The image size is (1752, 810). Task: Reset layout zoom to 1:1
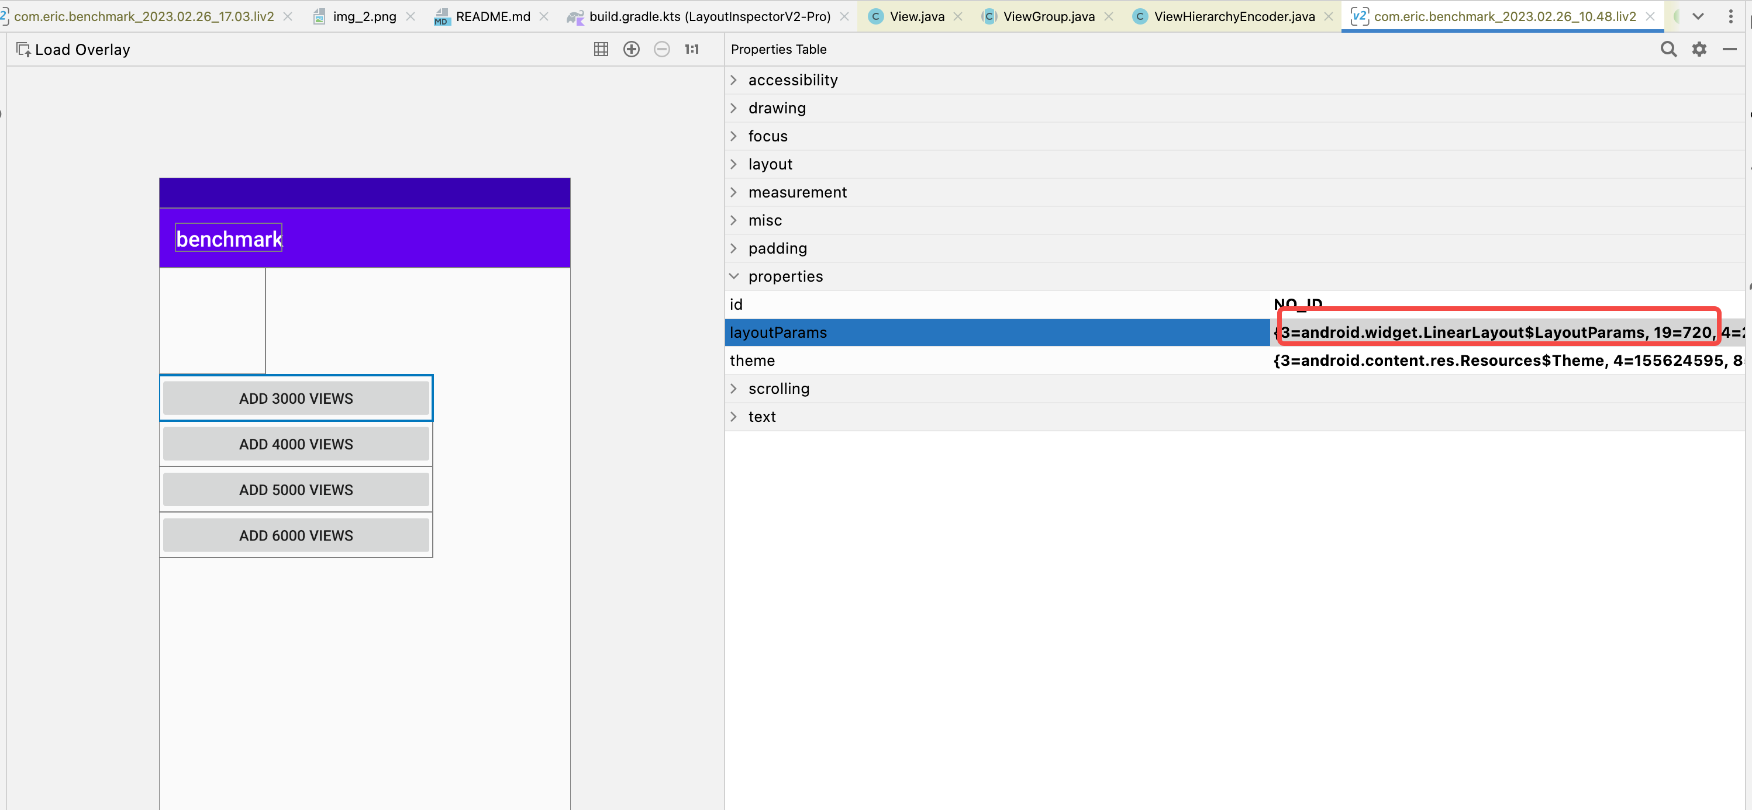coord(692,49)
